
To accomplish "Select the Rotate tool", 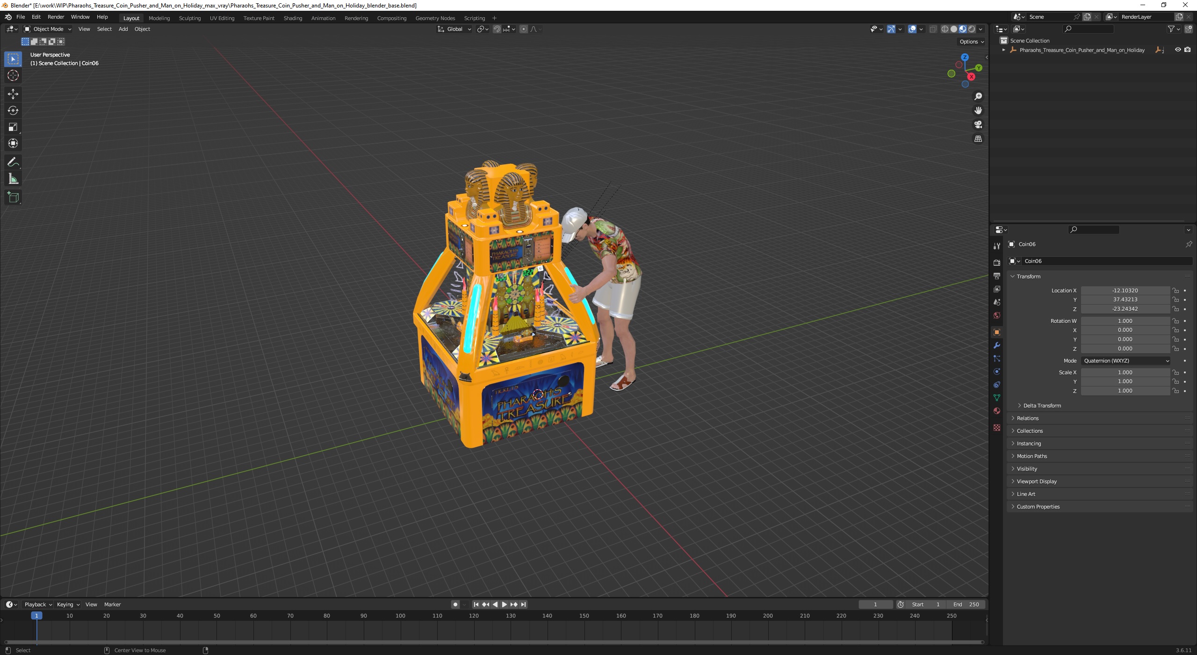I will [13, 110].
